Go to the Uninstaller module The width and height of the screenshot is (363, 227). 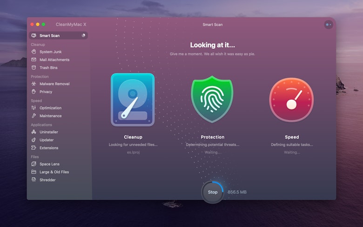(48, 132)
